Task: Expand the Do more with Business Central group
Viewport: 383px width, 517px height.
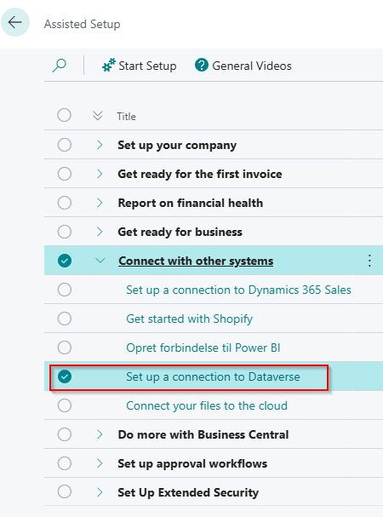Action: [x=100, y=434]
